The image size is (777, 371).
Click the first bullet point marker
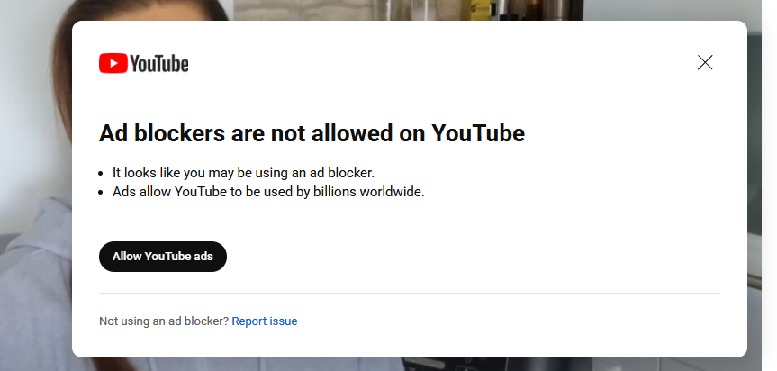tap(101, 174)
